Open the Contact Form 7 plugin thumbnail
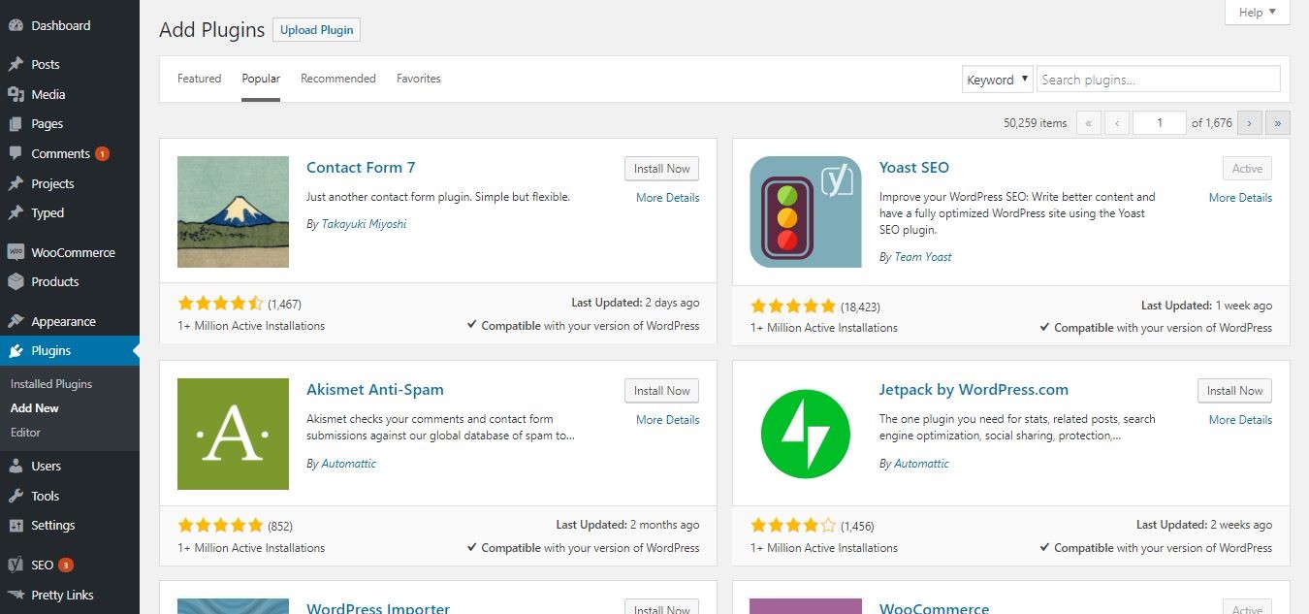The width and height of the screenshot is (1309, 614). [x=233, y=211]
